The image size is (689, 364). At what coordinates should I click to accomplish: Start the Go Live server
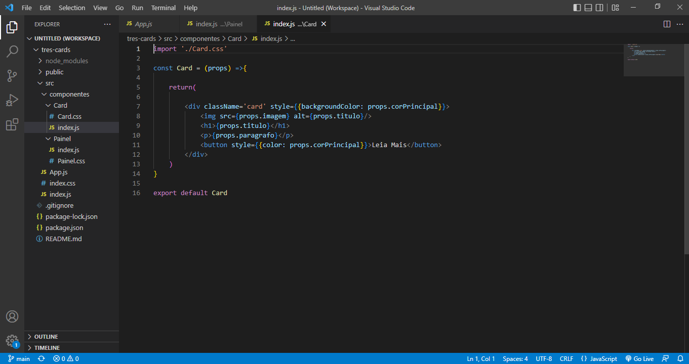[x=639, y=358]
